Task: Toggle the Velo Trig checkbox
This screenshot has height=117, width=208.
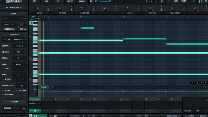Action: click(17, 91)
